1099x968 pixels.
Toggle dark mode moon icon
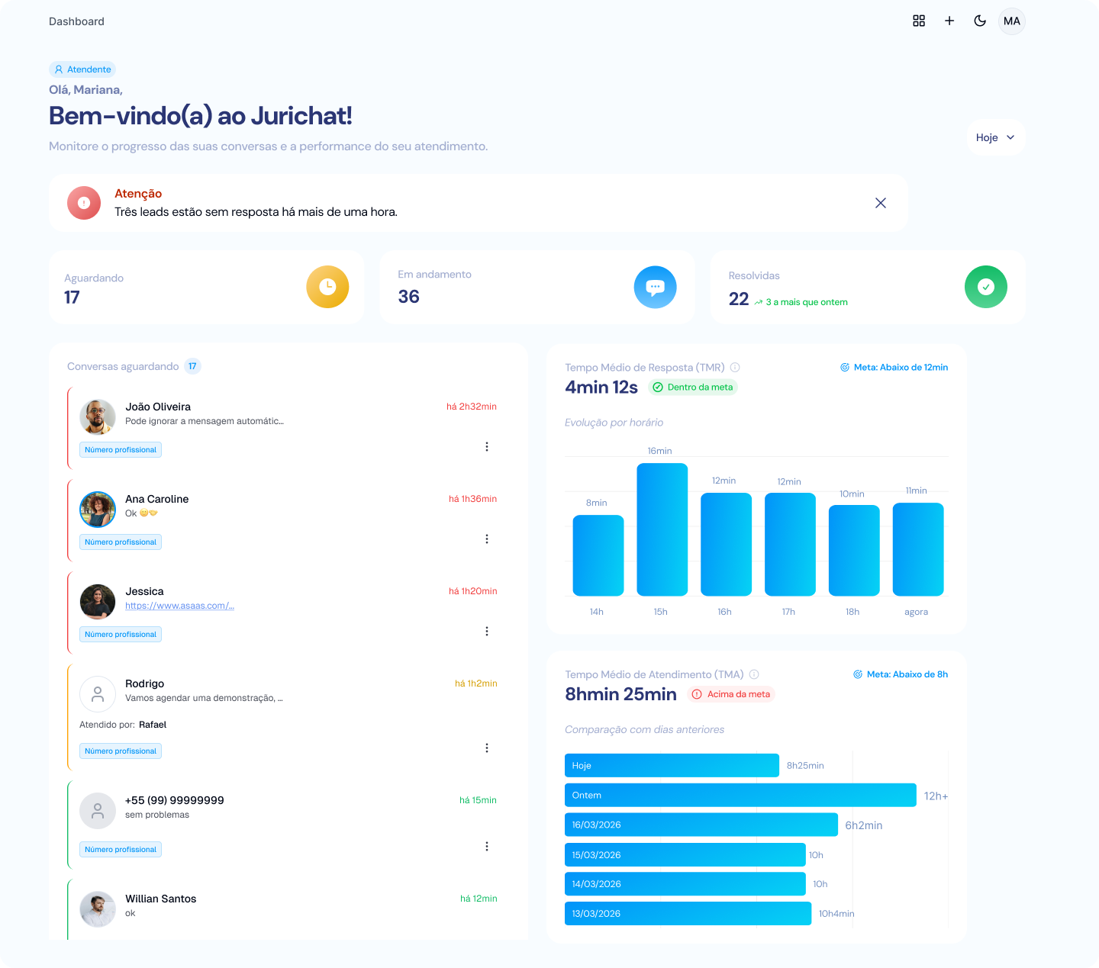click(x=980, y=21)
